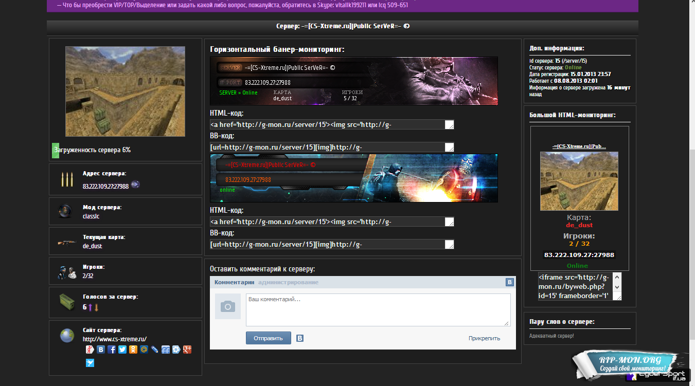Select HTML-код field under the blue banner

pos(332,222)
